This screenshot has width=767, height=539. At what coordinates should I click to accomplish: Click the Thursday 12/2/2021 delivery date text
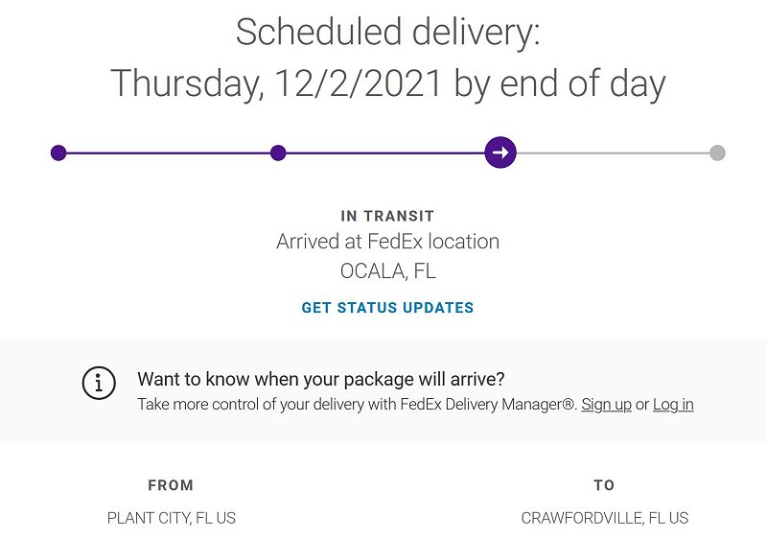(x=387, y=83)
